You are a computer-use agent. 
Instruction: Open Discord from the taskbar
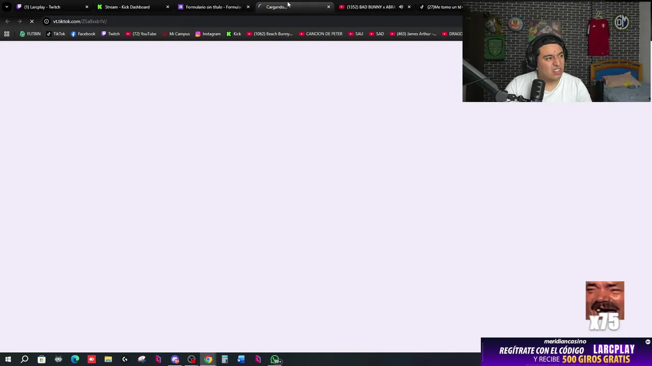175,359
